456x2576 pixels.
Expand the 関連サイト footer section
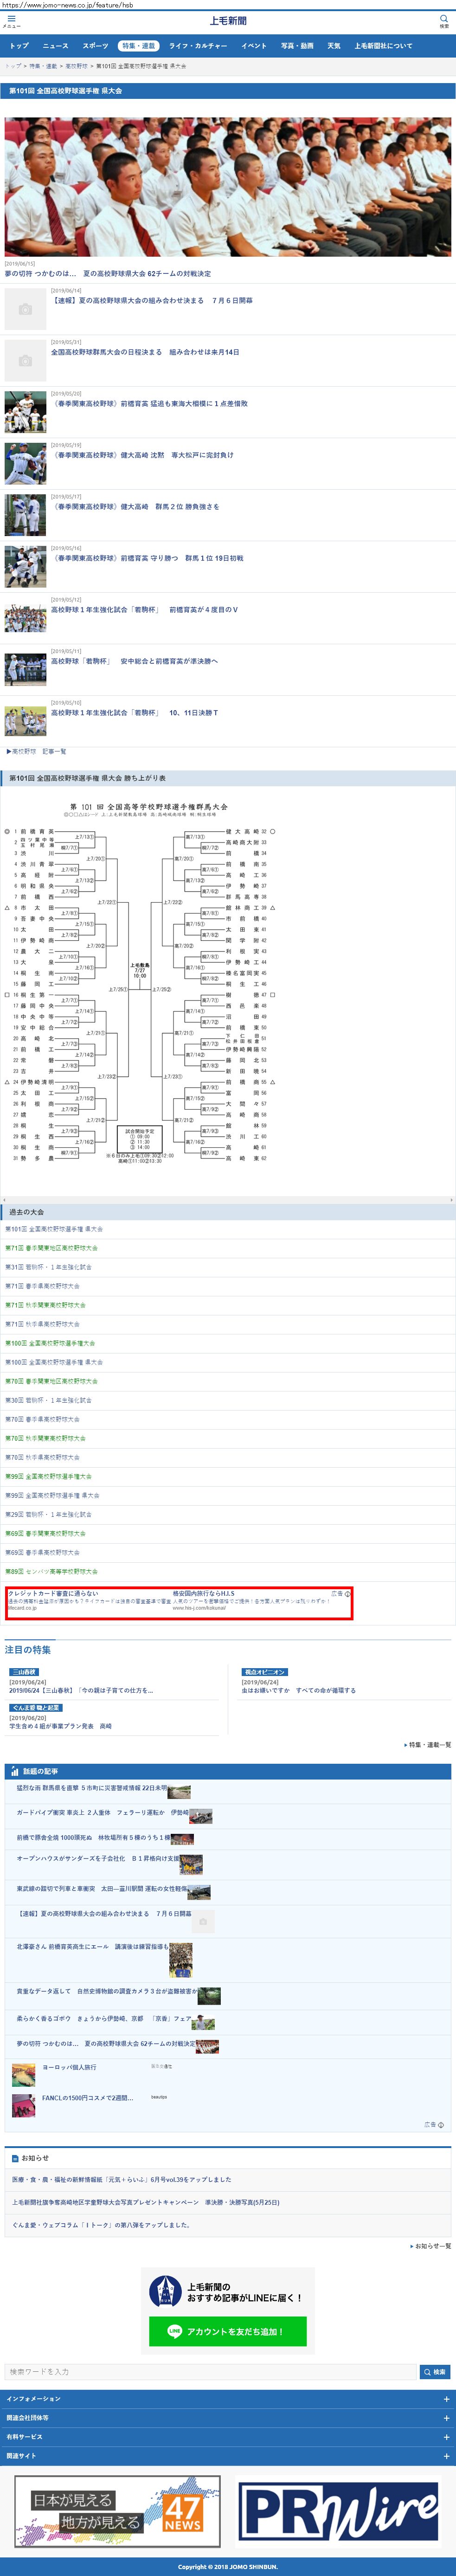tap(446, 2455)
